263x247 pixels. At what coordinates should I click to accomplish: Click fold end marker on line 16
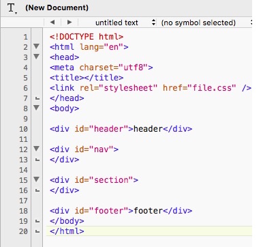[37, 190]
